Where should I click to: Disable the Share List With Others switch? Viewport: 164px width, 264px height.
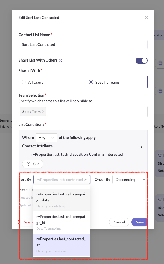pos(141,60)
